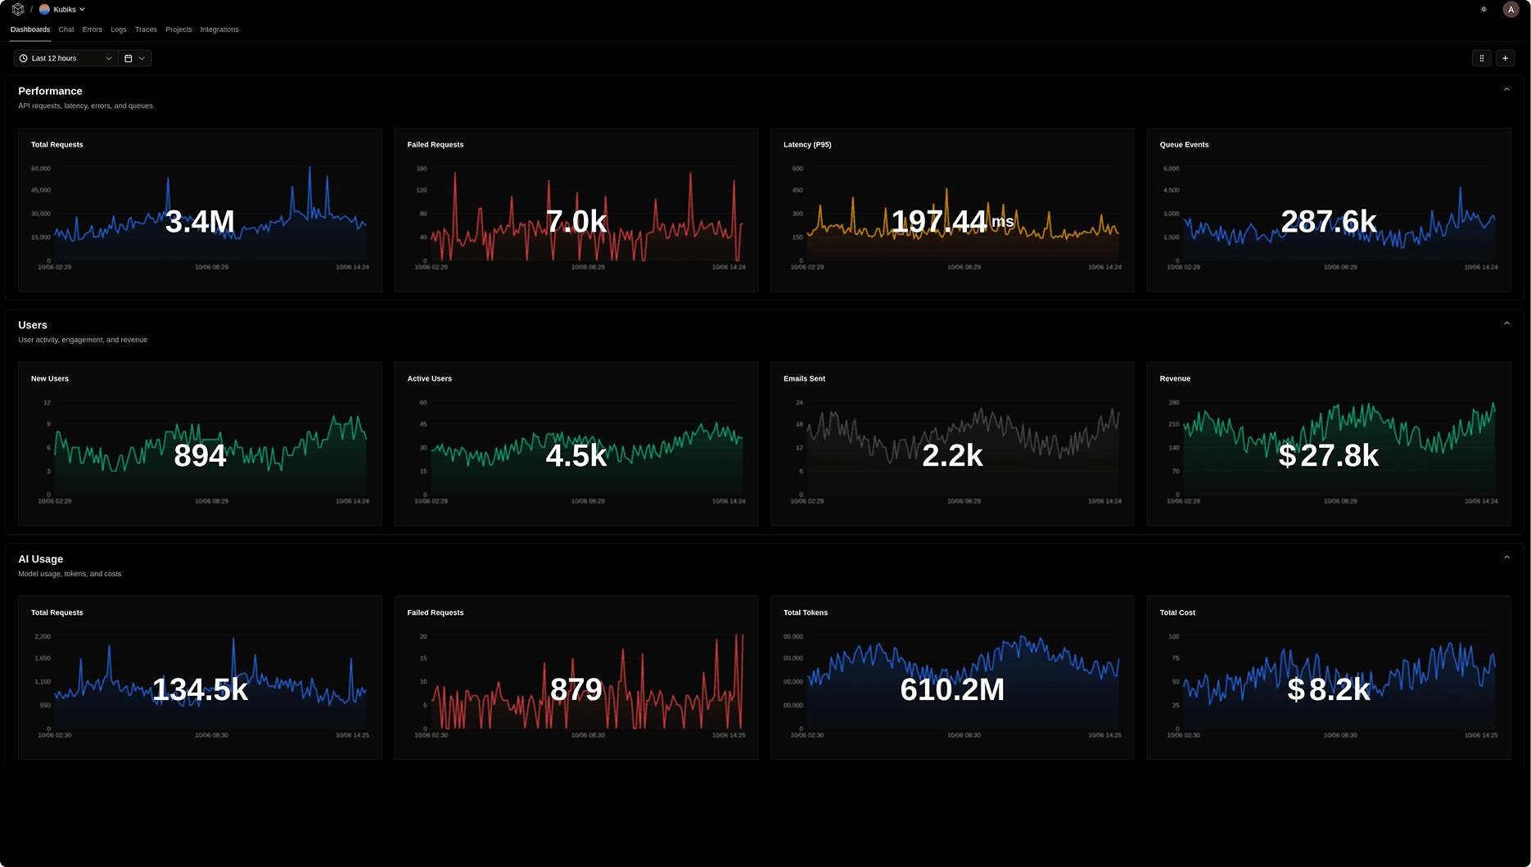Click the Latency (P95) chart card

(951, 210)
